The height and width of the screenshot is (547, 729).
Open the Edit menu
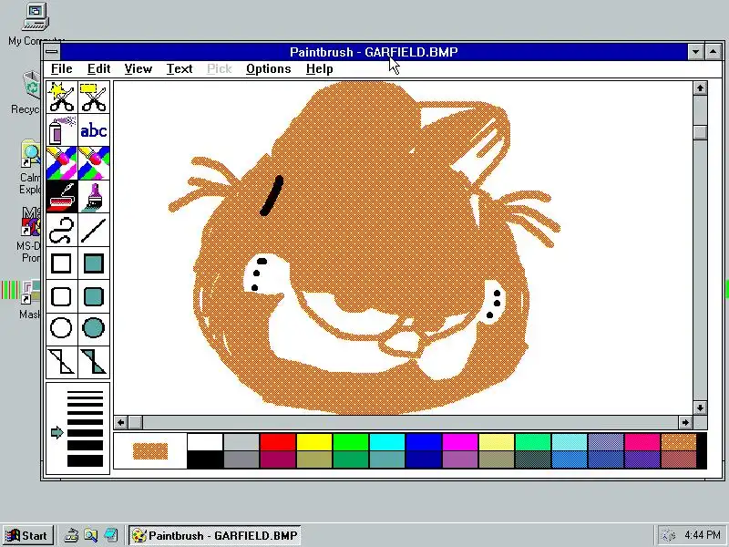click(98, 69)
